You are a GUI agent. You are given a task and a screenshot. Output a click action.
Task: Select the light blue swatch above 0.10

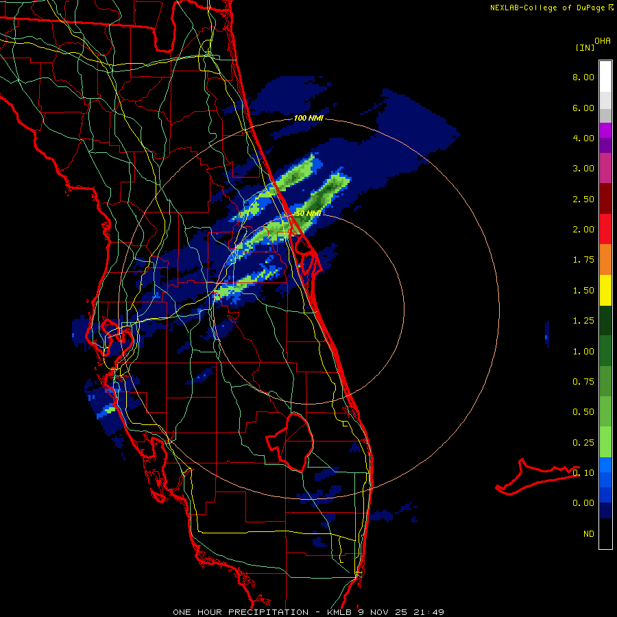coord(605,465)
